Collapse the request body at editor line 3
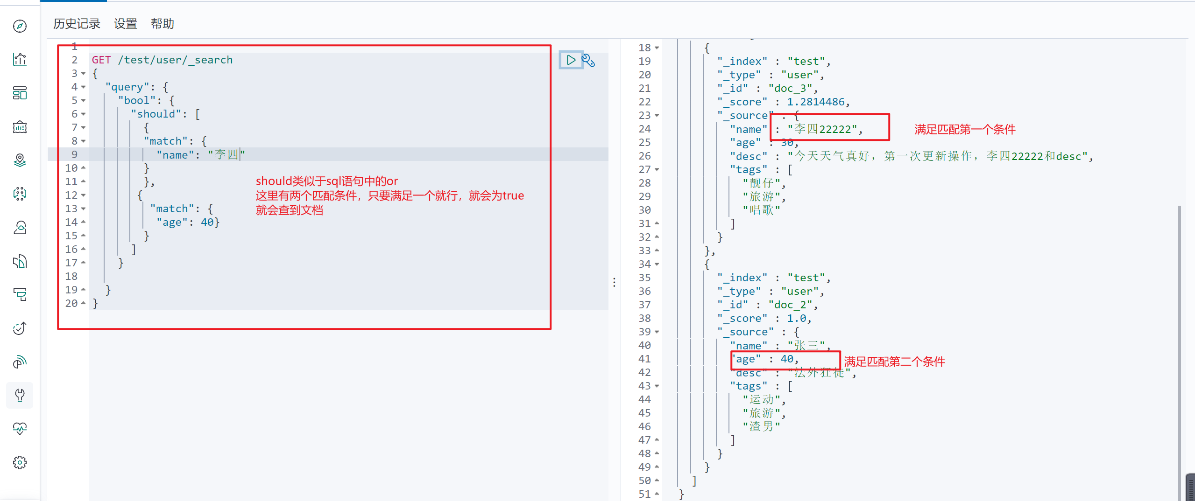Image resolution: width=1195 pixels, height=501 pixels. [x=84, y=74]
